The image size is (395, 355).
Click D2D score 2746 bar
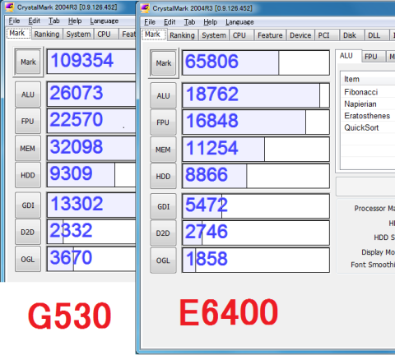[x=256, y=233]
